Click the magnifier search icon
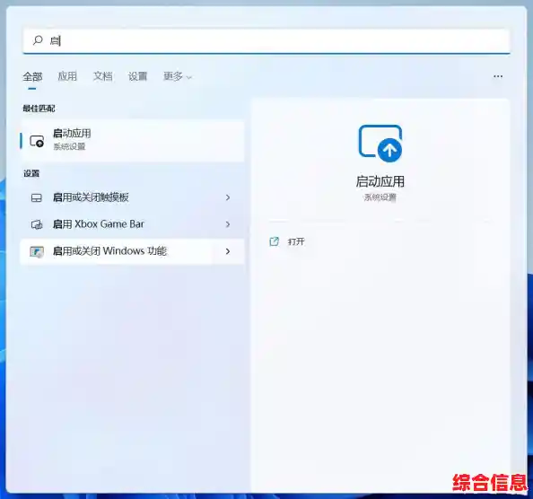 tap(38, 40)
